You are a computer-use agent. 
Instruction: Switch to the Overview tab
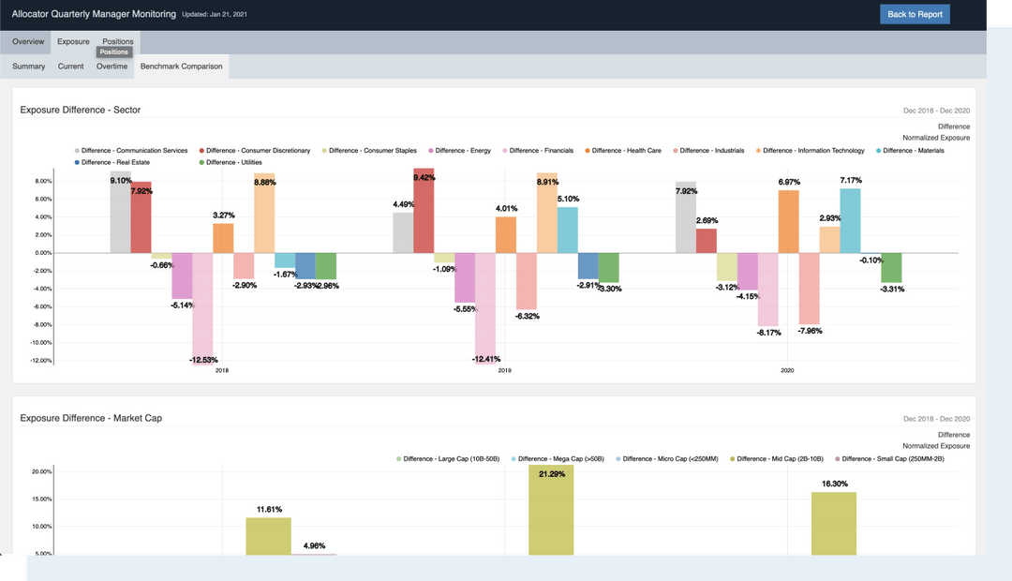(x=27, y=41)
